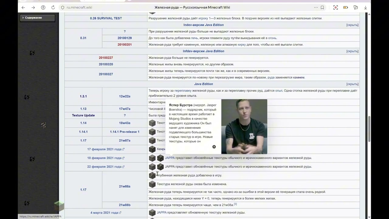This screenshot has height=219, width=389.
Task: Click the bold name 'Яспер Бурстра' in the popup
Action: coord(181,105)
